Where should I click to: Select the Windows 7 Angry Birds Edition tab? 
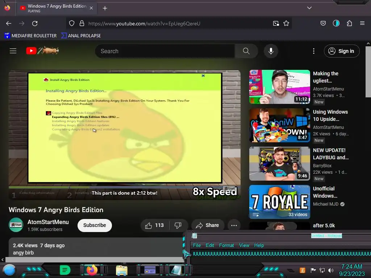[x=57, y=8]
